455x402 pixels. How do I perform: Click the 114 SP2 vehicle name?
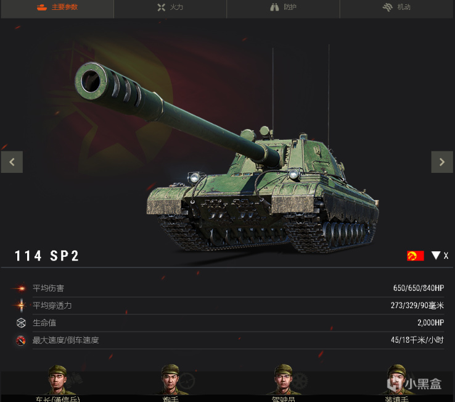pyautogui.click(x=47, y=256)
